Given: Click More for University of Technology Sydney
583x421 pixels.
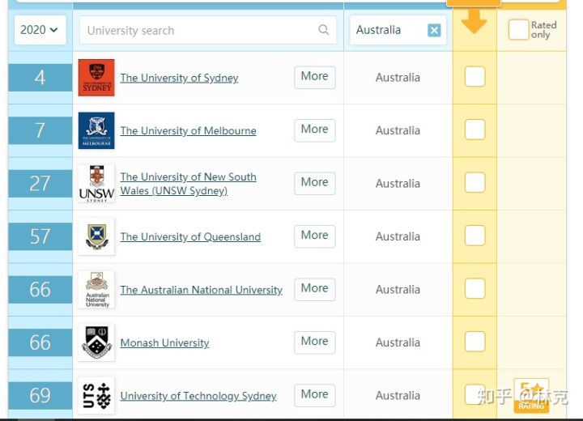Looking at the screenshot, I should pyautogui.click(x=314, y=395).
